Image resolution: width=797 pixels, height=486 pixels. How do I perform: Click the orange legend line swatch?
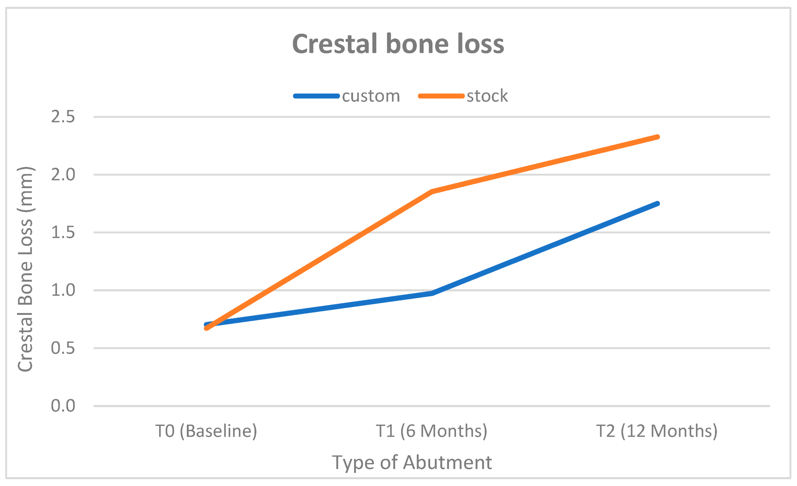pos(441,96)
